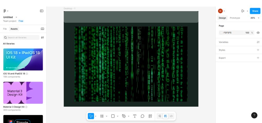The width and height of the screenshot is (262, 123).
Task: Expand Frame tool options chevron
Action: coord(107,116)
